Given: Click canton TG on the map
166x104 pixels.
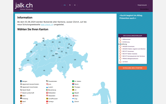Looking at the screenshot, I should pos(67,39).
